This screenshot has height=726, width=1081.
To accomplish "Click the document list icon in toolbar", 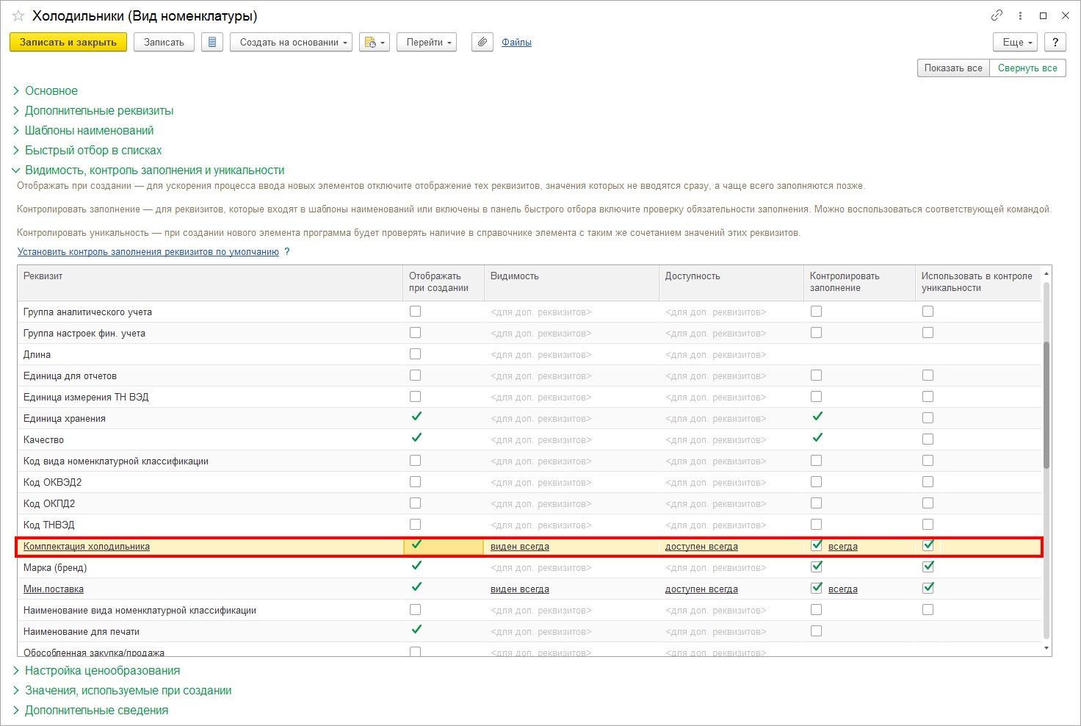I will pyautogui.click(x=211, y=43).
